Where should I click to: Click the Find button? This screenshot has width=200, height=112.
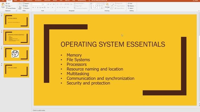point(130,3)
